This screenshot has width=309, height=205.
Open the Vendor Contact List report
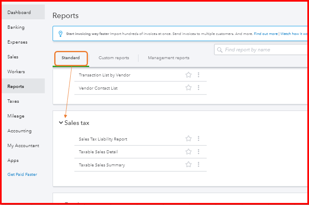coord(98,88)
